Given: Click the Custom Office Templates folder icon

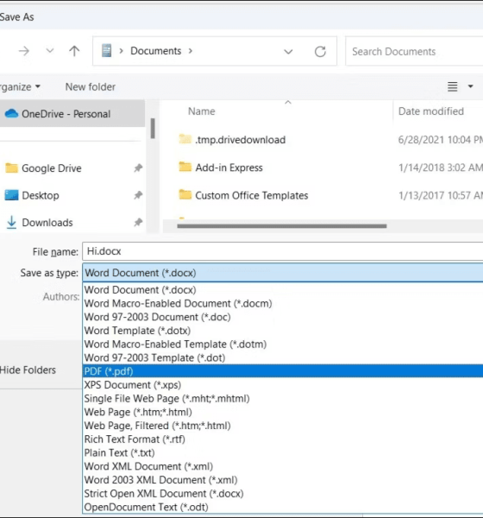Looking at the screenshot, I should (185, 194).
